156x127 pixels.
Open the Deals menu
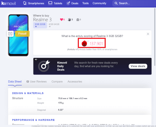(x=72, y=3)
